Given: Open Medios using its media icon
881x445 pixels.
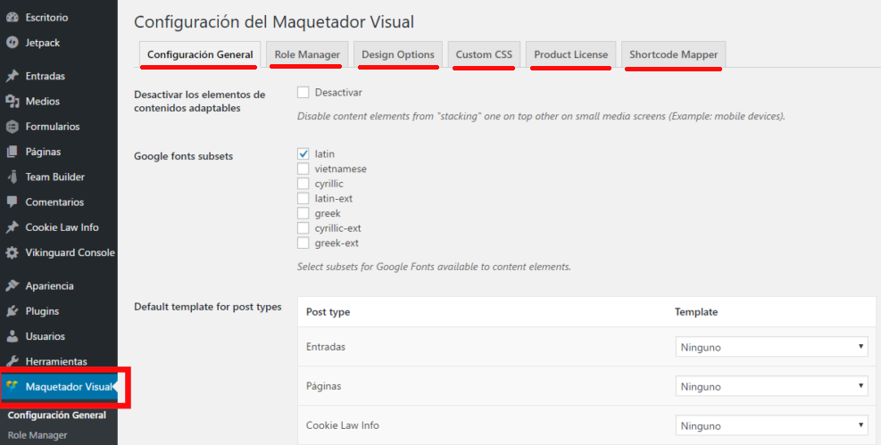Looking at the screenshot, I should click(x=12, y=101).
